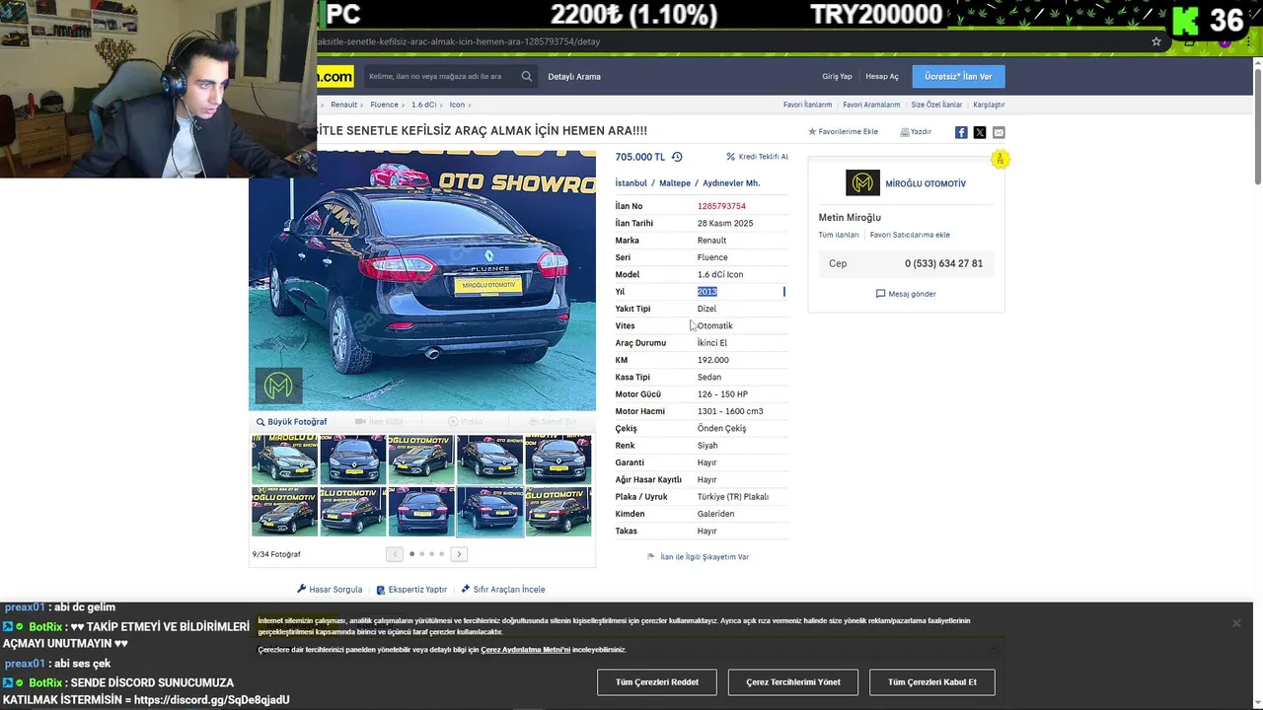Click 1.6 dCi in the breadcrumb
This screenshot has height=710, width=1263.
click(x=423, y=105)
